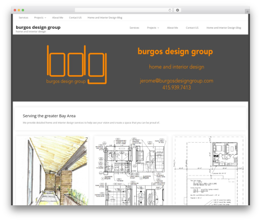
Task: Click the orange bdg logo graphic
Action: pos(77,65)
